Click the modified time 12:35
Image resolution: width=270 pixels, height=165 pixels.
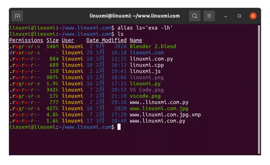pyautogui.click(x=119, y=59)
